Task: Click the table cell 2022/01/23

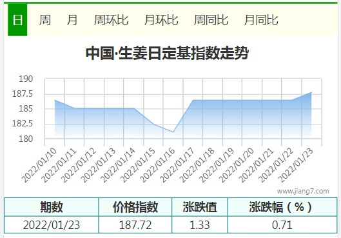Action: coord(52,224)
